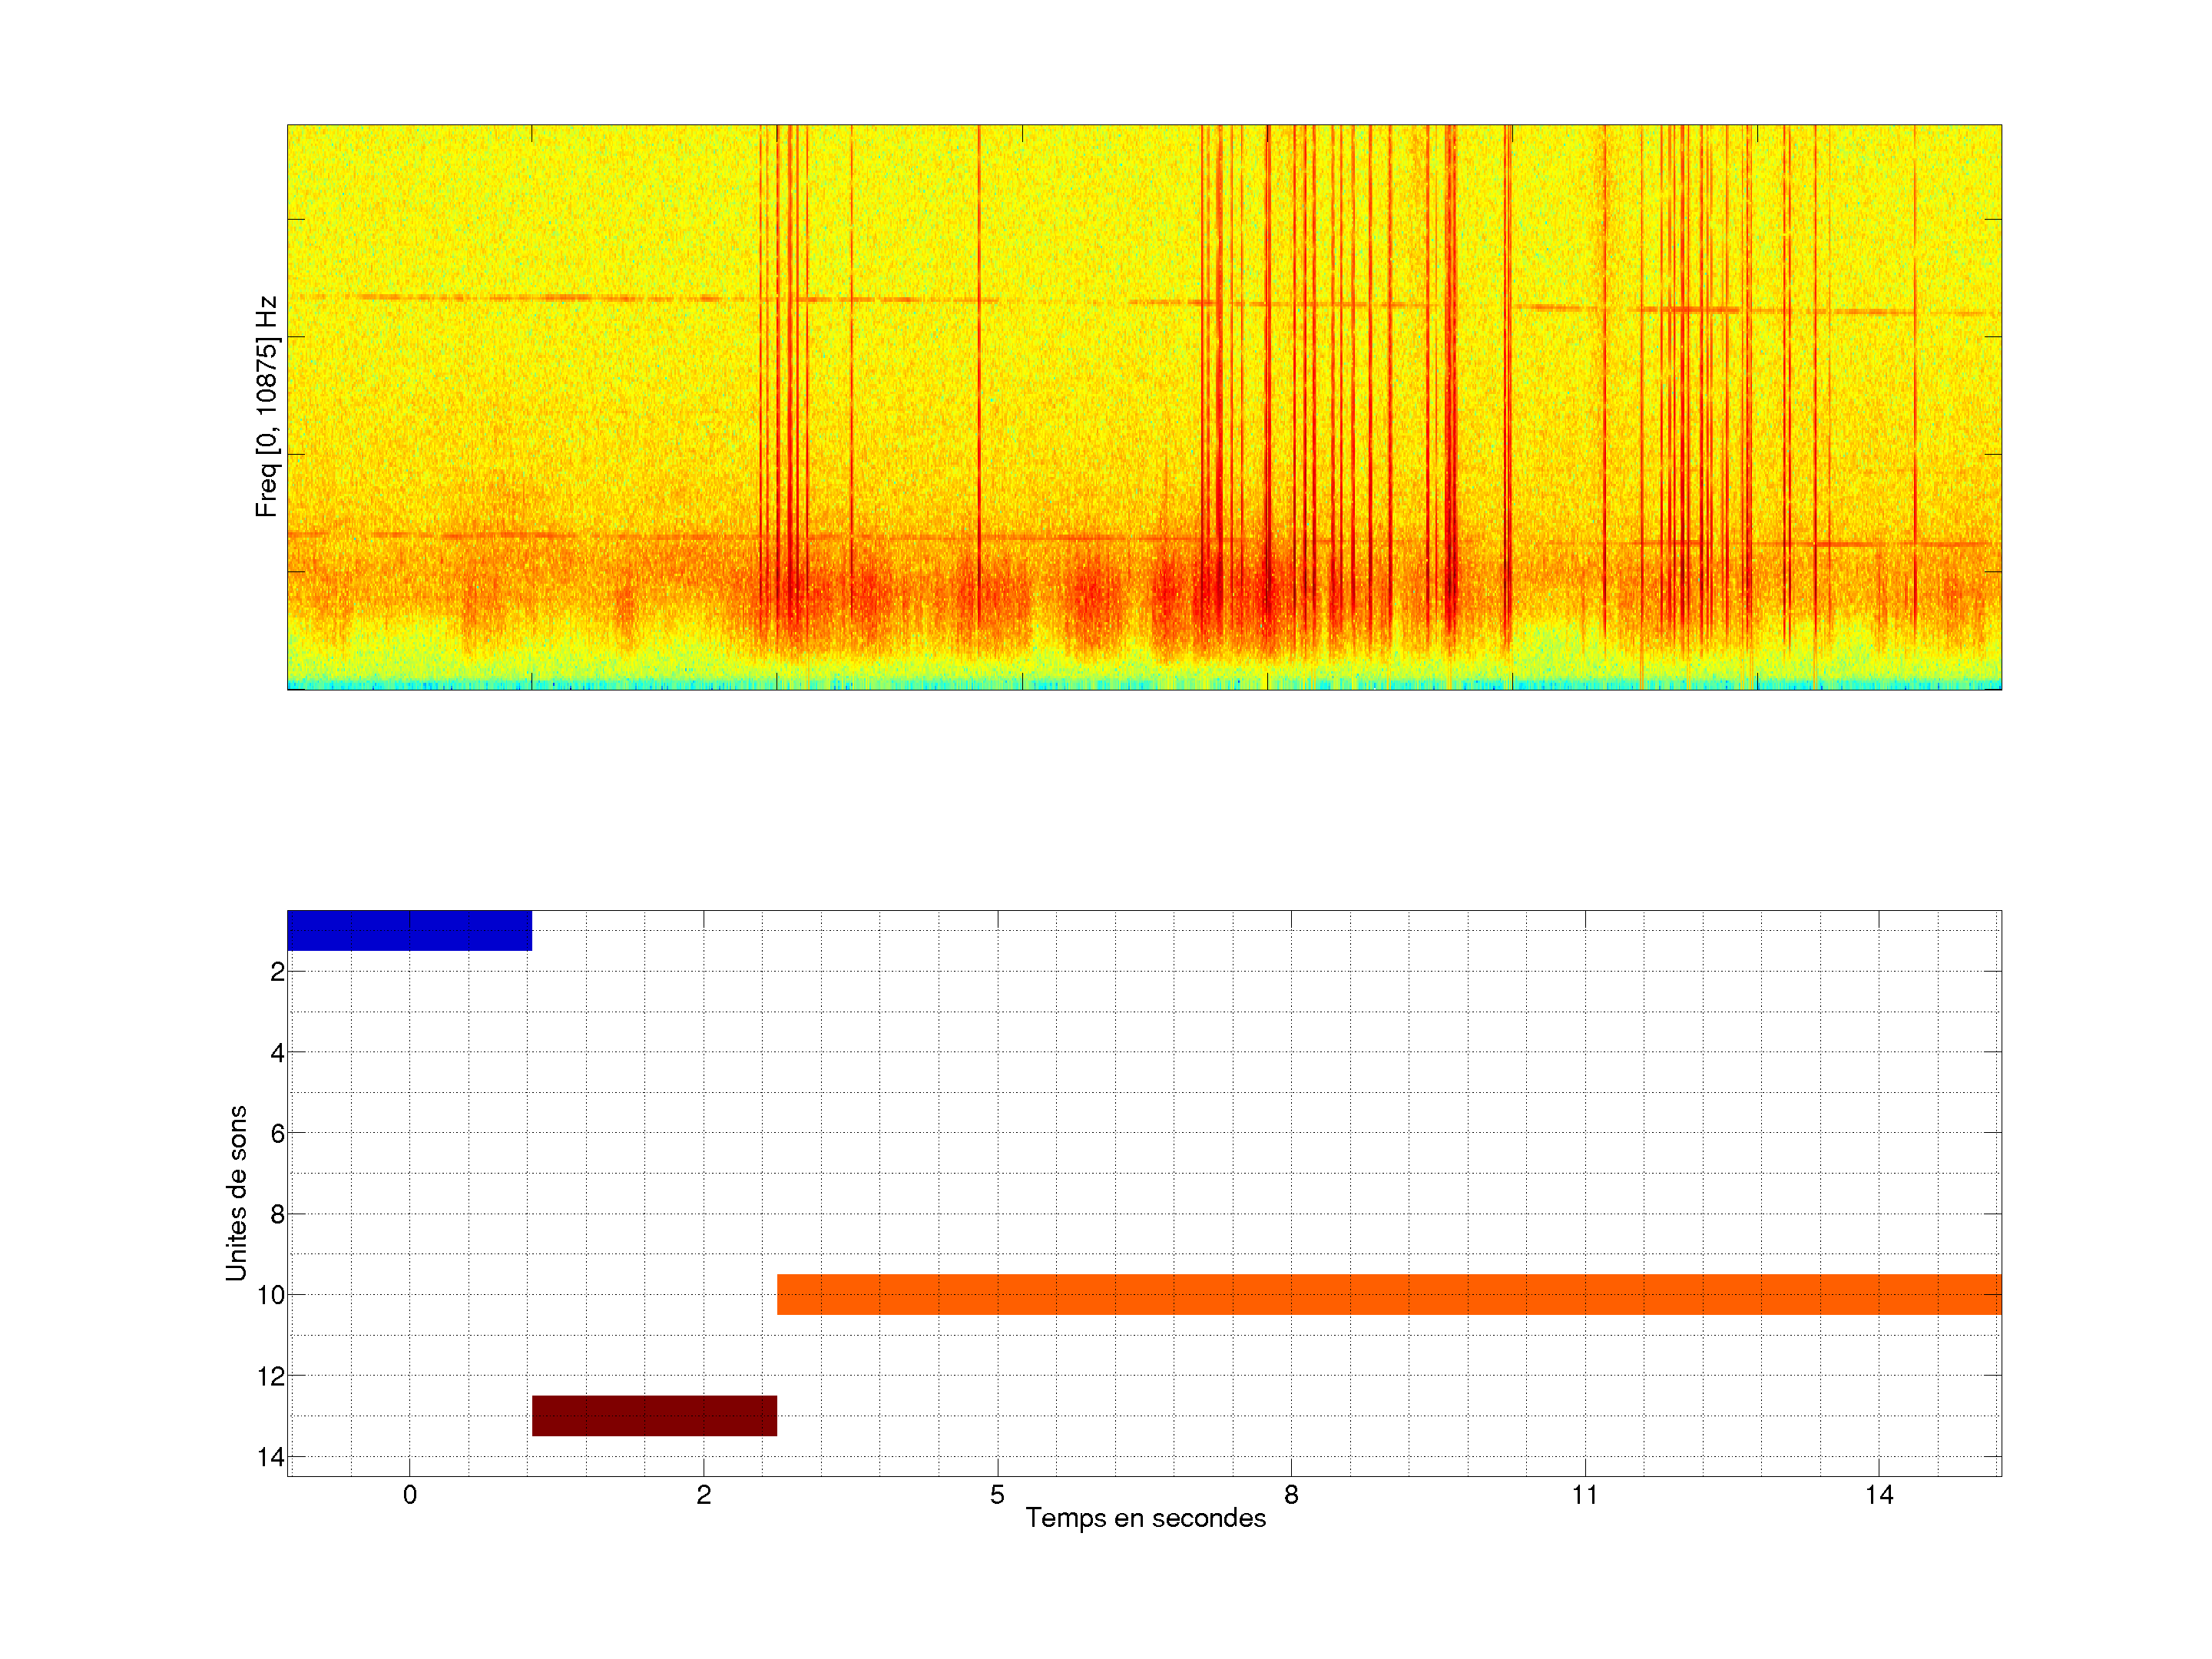Click y-axis tick label 6
The width and height of the screenshot is (2212, 1659).
point(277,1134)
